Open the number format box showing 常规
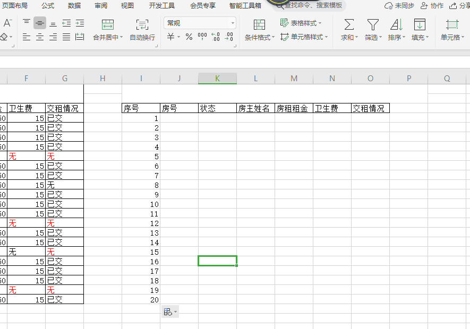 click(200, 23)
